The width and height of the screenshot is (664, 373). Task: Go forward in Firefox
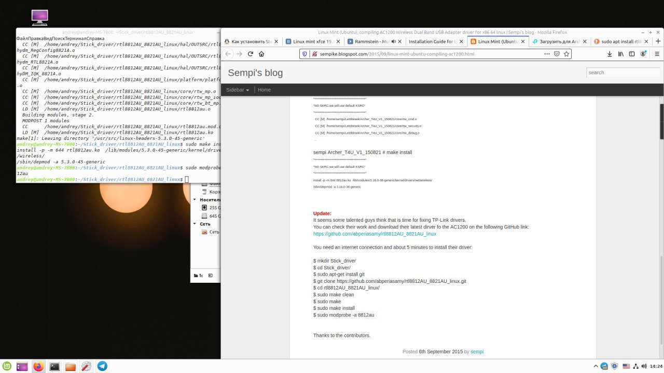[x=239, y=54]
